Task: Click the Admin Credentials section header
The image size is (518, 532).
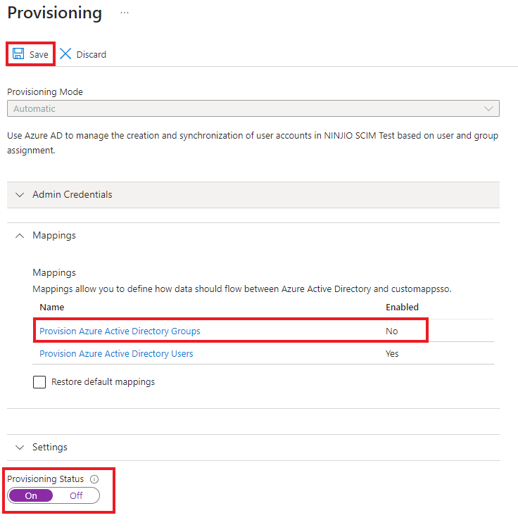Action: [x=72, y=195]
